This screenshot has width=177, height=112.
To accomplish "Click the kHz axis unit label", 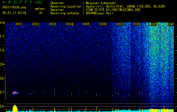I will (x=3, y=23).
